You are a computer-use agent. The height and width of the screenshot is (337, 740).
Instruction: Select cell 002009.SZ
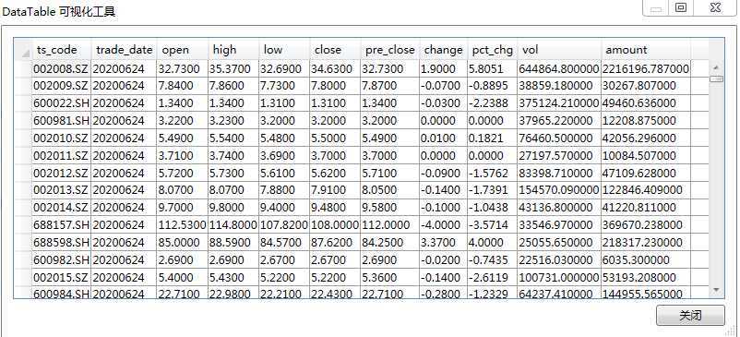[x=61, y=86]
